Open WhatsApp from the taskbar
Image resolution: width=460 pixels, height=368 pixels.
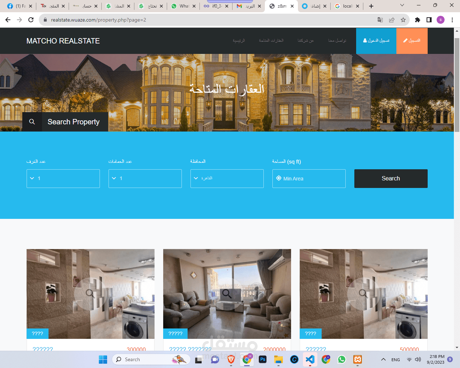coord(341,359)
